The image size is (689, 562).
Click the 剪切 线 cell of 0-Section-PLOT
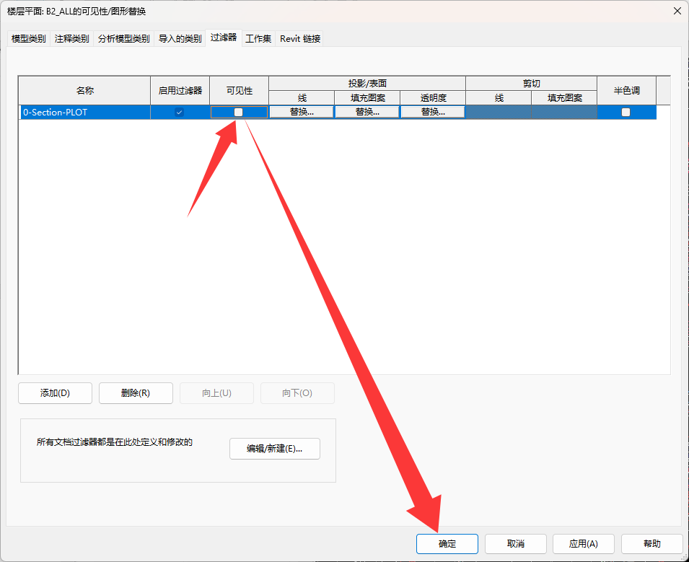[499, 112]
